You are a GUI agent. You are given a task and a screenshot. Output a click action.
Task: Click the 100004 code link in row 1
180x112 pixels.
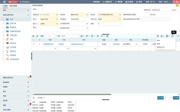[x=61, y=44]
